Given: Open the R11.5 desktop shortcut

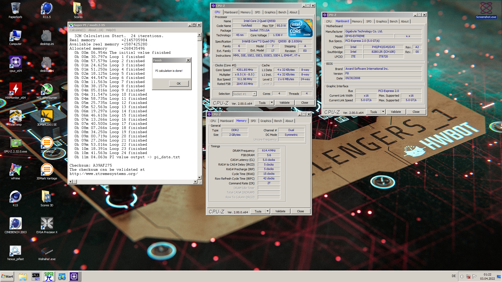Looking at the screenshot, I should (x=47, y=10).
